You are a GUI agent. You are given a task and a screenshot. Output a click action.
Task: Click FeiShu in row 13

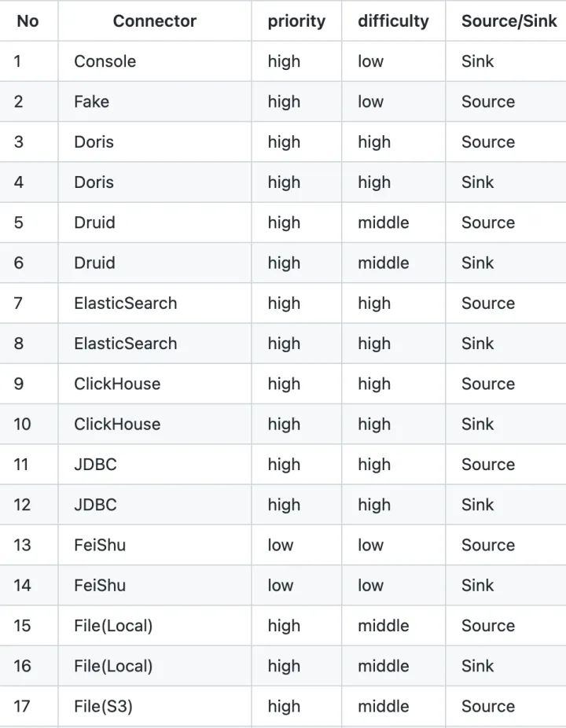pos(100,545)
